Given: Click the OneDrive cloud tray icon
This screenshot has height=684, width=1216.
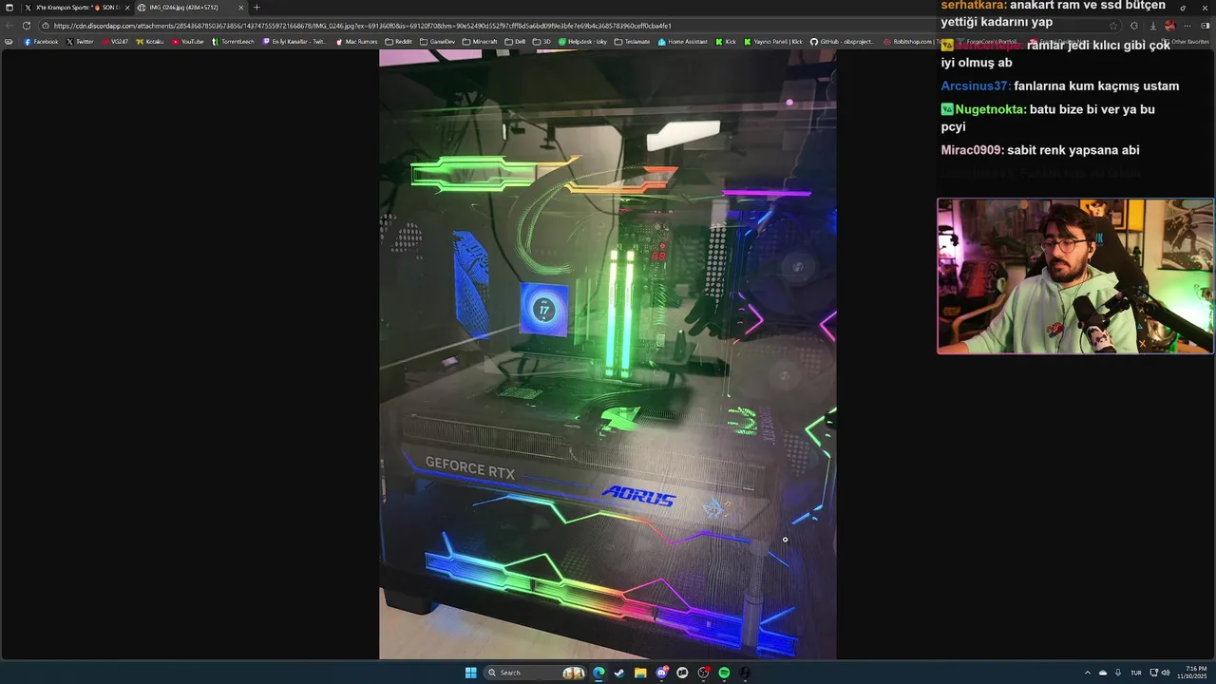Looking at the screenshot, I should [x=1103, y=673].
